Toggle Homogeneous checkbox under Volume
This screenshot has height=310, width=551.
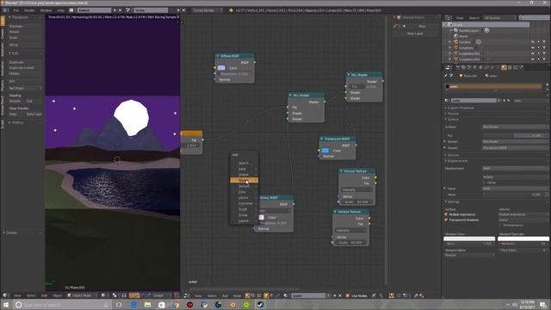click(500, 226)
